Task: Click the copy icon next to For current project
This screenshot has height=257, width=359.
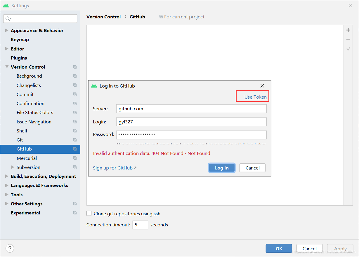Action: [x=161, y=17]
